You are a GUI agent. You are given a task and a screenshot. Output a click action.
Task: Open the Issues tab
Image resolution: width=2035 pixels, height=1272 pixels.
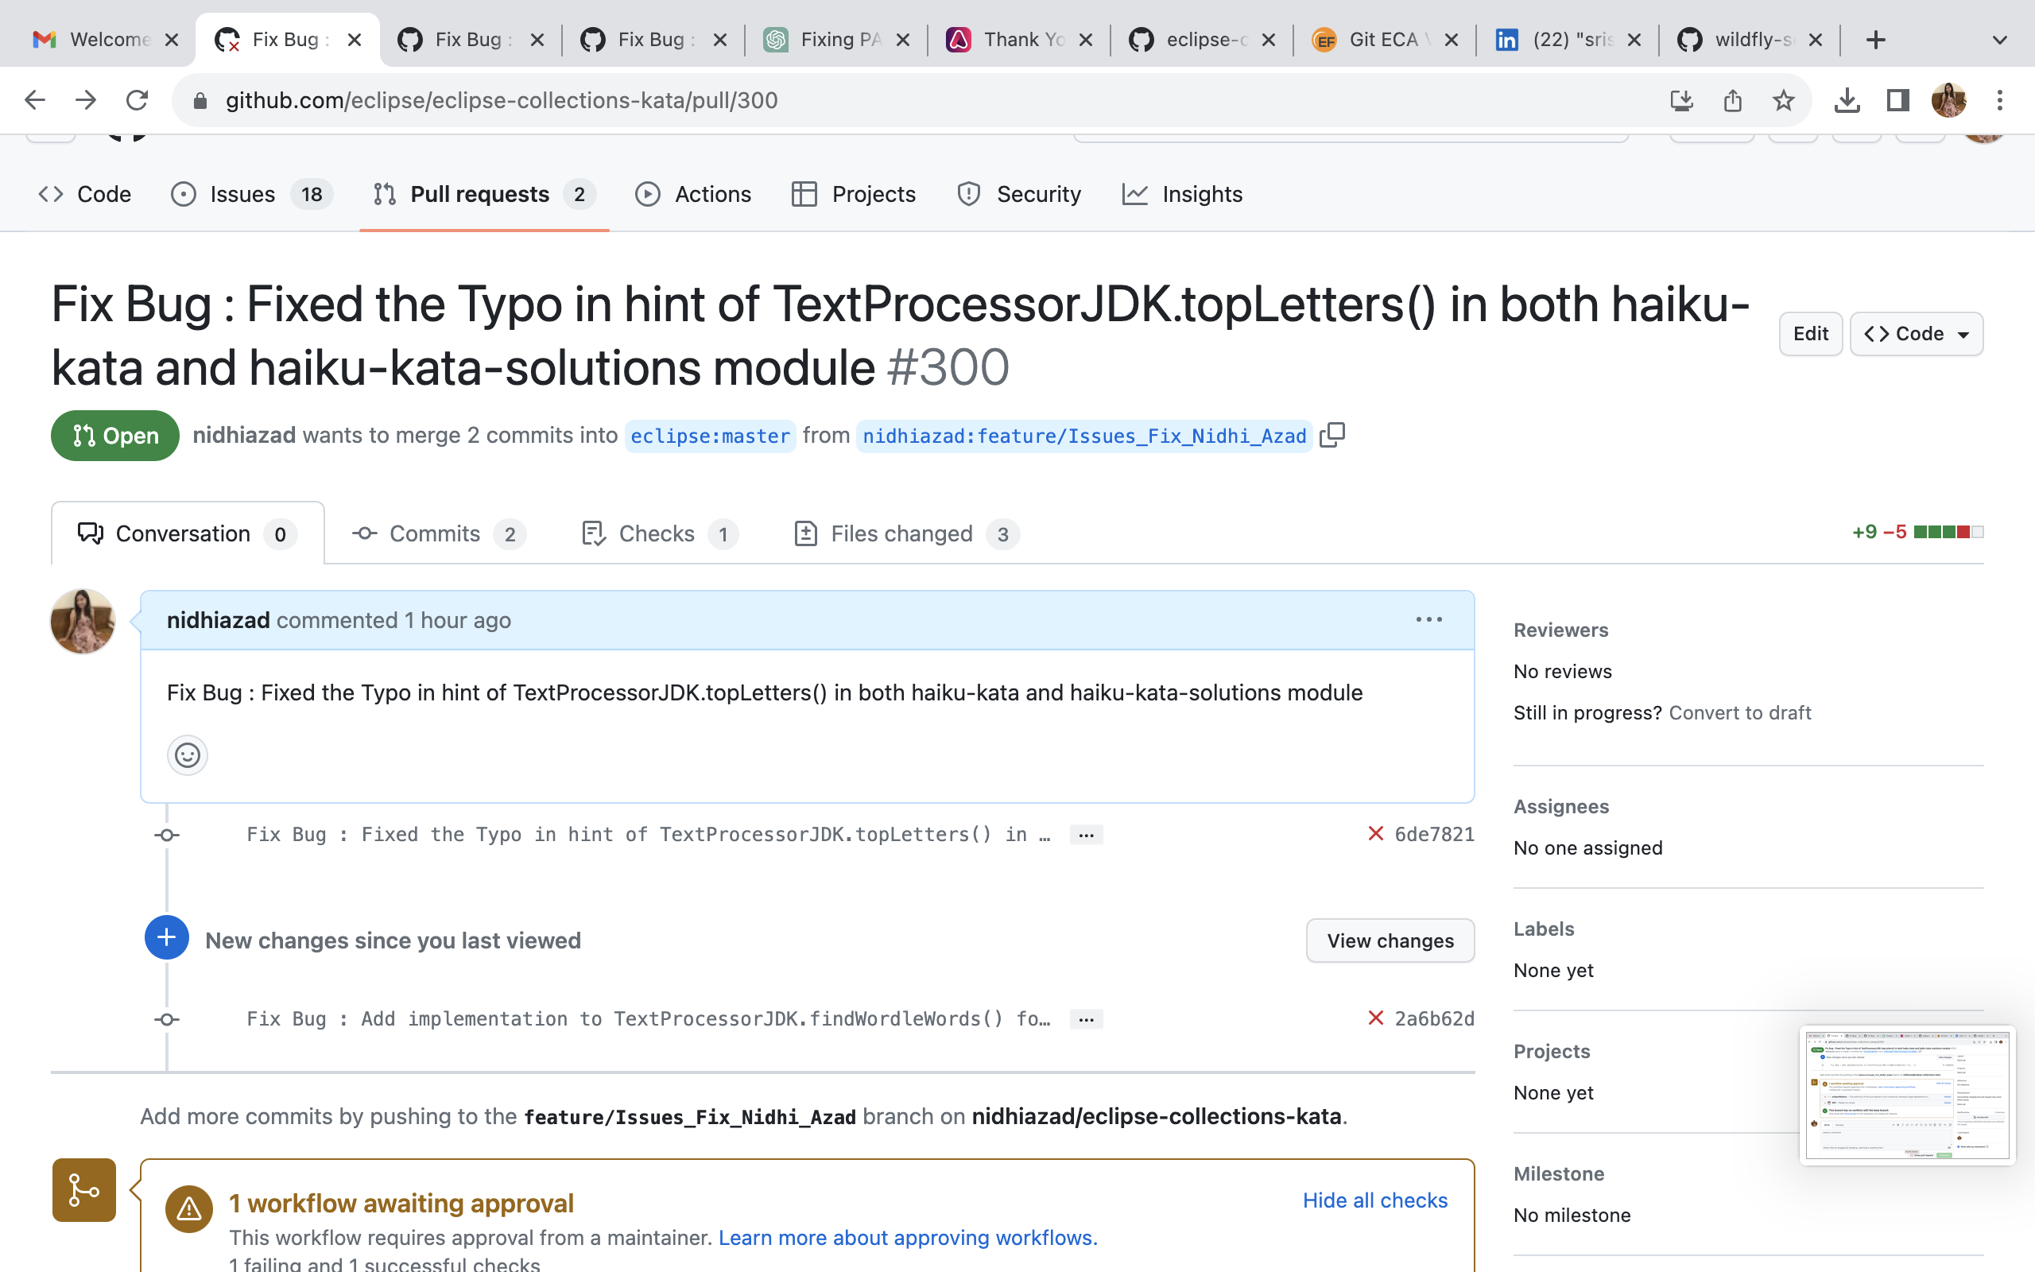tap(251, 194)
